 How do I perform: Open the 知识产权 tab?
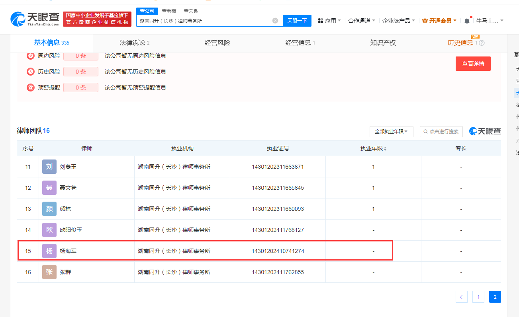coord(383,43)
